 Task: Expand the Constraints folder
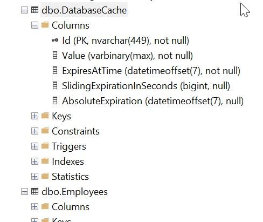coord(34,131)
